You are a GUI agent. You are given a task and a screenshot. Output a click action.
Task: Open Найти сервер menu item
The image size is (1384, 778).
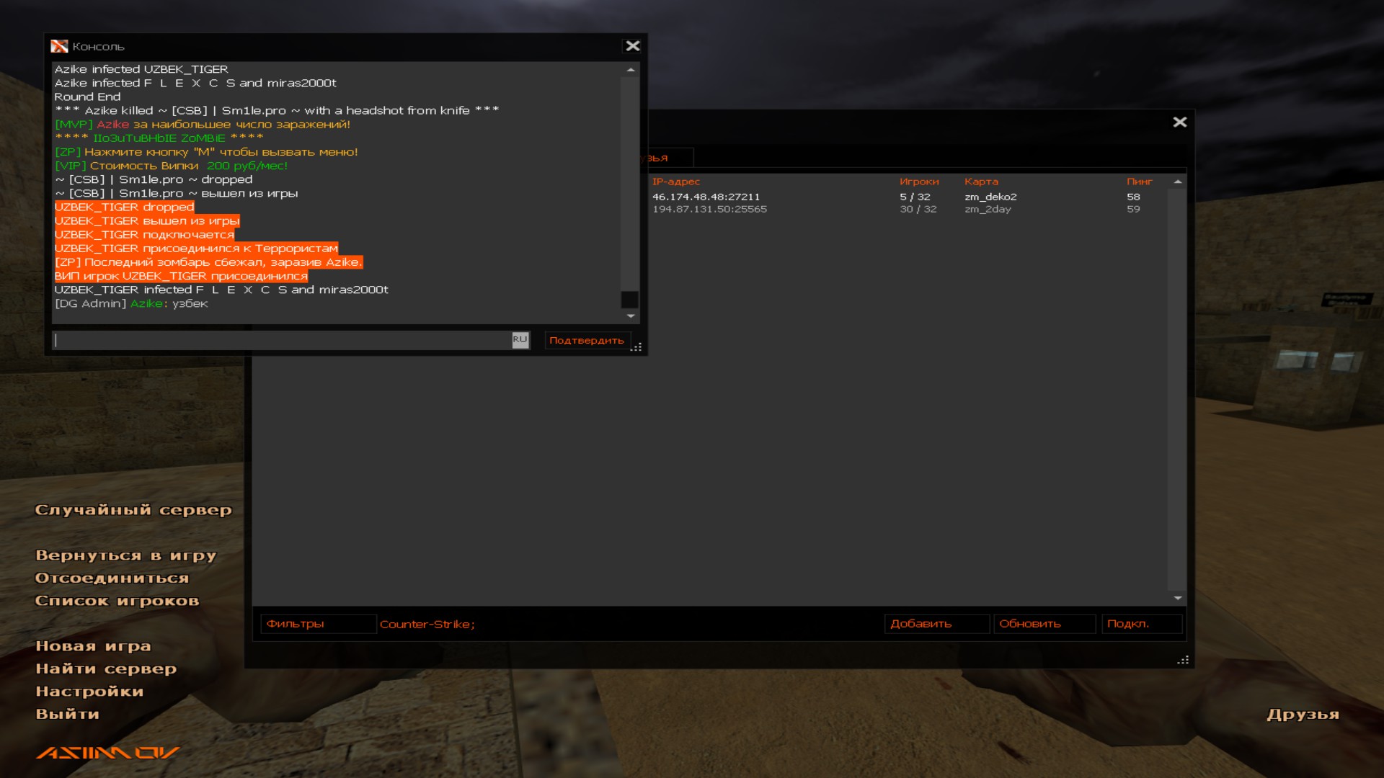pyautogui.click(x=106, y=669)
